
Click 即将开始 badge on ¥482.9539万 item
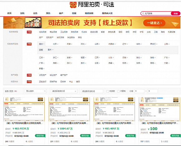point(40,136)
